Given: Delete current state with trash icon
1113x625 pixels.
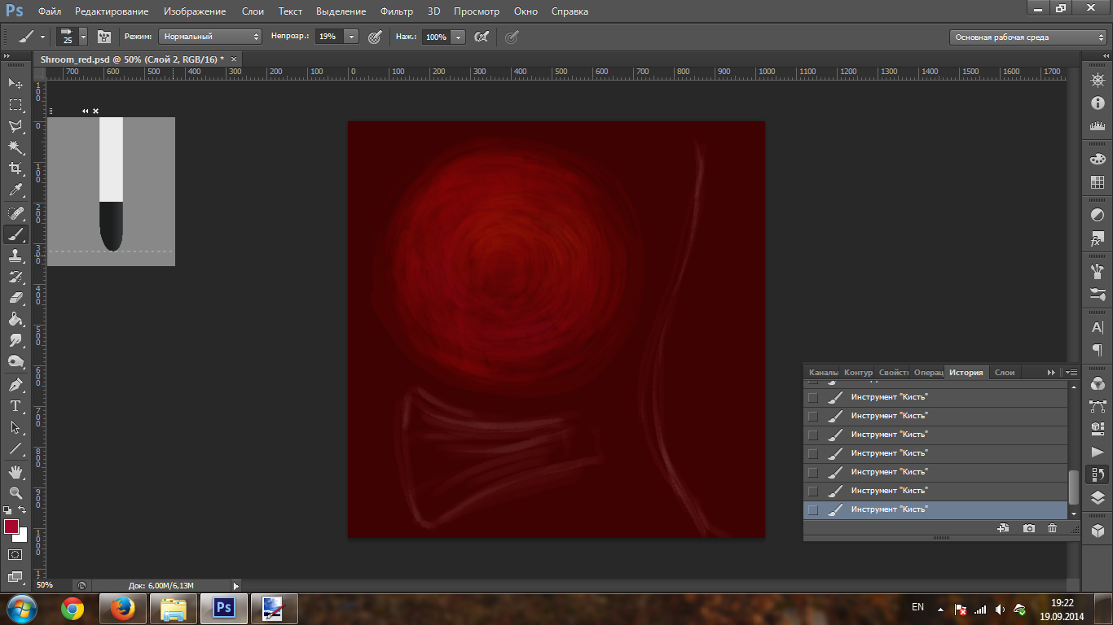Looking at the screenshot, I should point(1052,528).
